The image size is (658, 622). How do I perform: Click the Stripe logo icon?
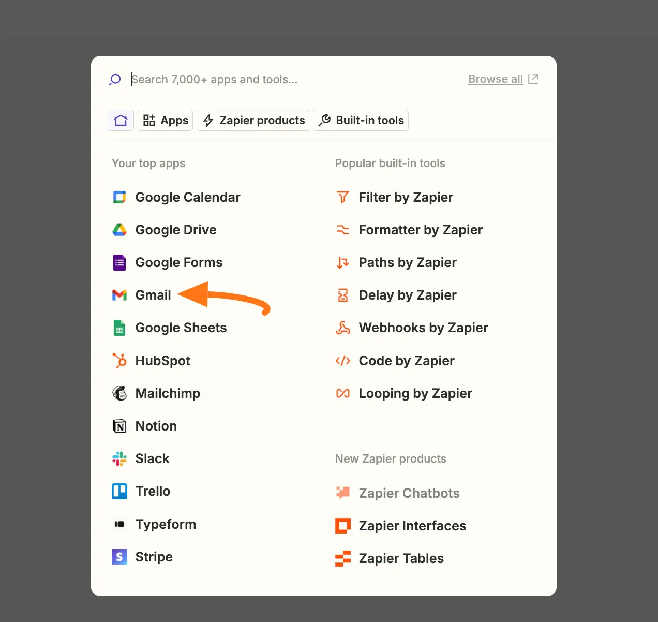[x=119, y=557]
